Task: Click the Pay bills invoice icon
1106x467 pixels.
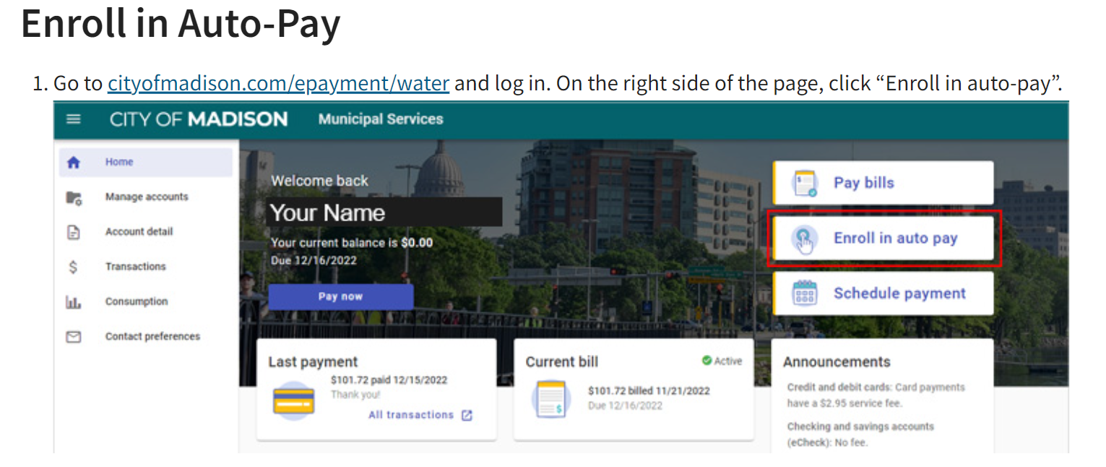Action: pyautogui.click(x=804, y=183)
